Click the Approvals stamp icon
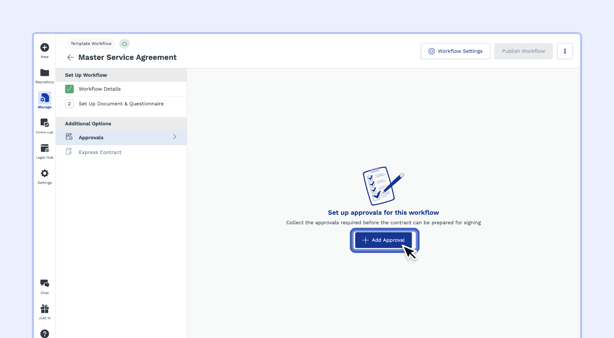614x338 pixels. (x=69, y=137)
